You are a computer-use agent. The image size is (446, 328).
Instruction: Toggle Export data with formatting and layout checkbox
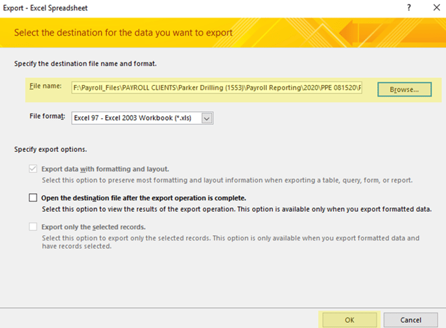(33, 169)
